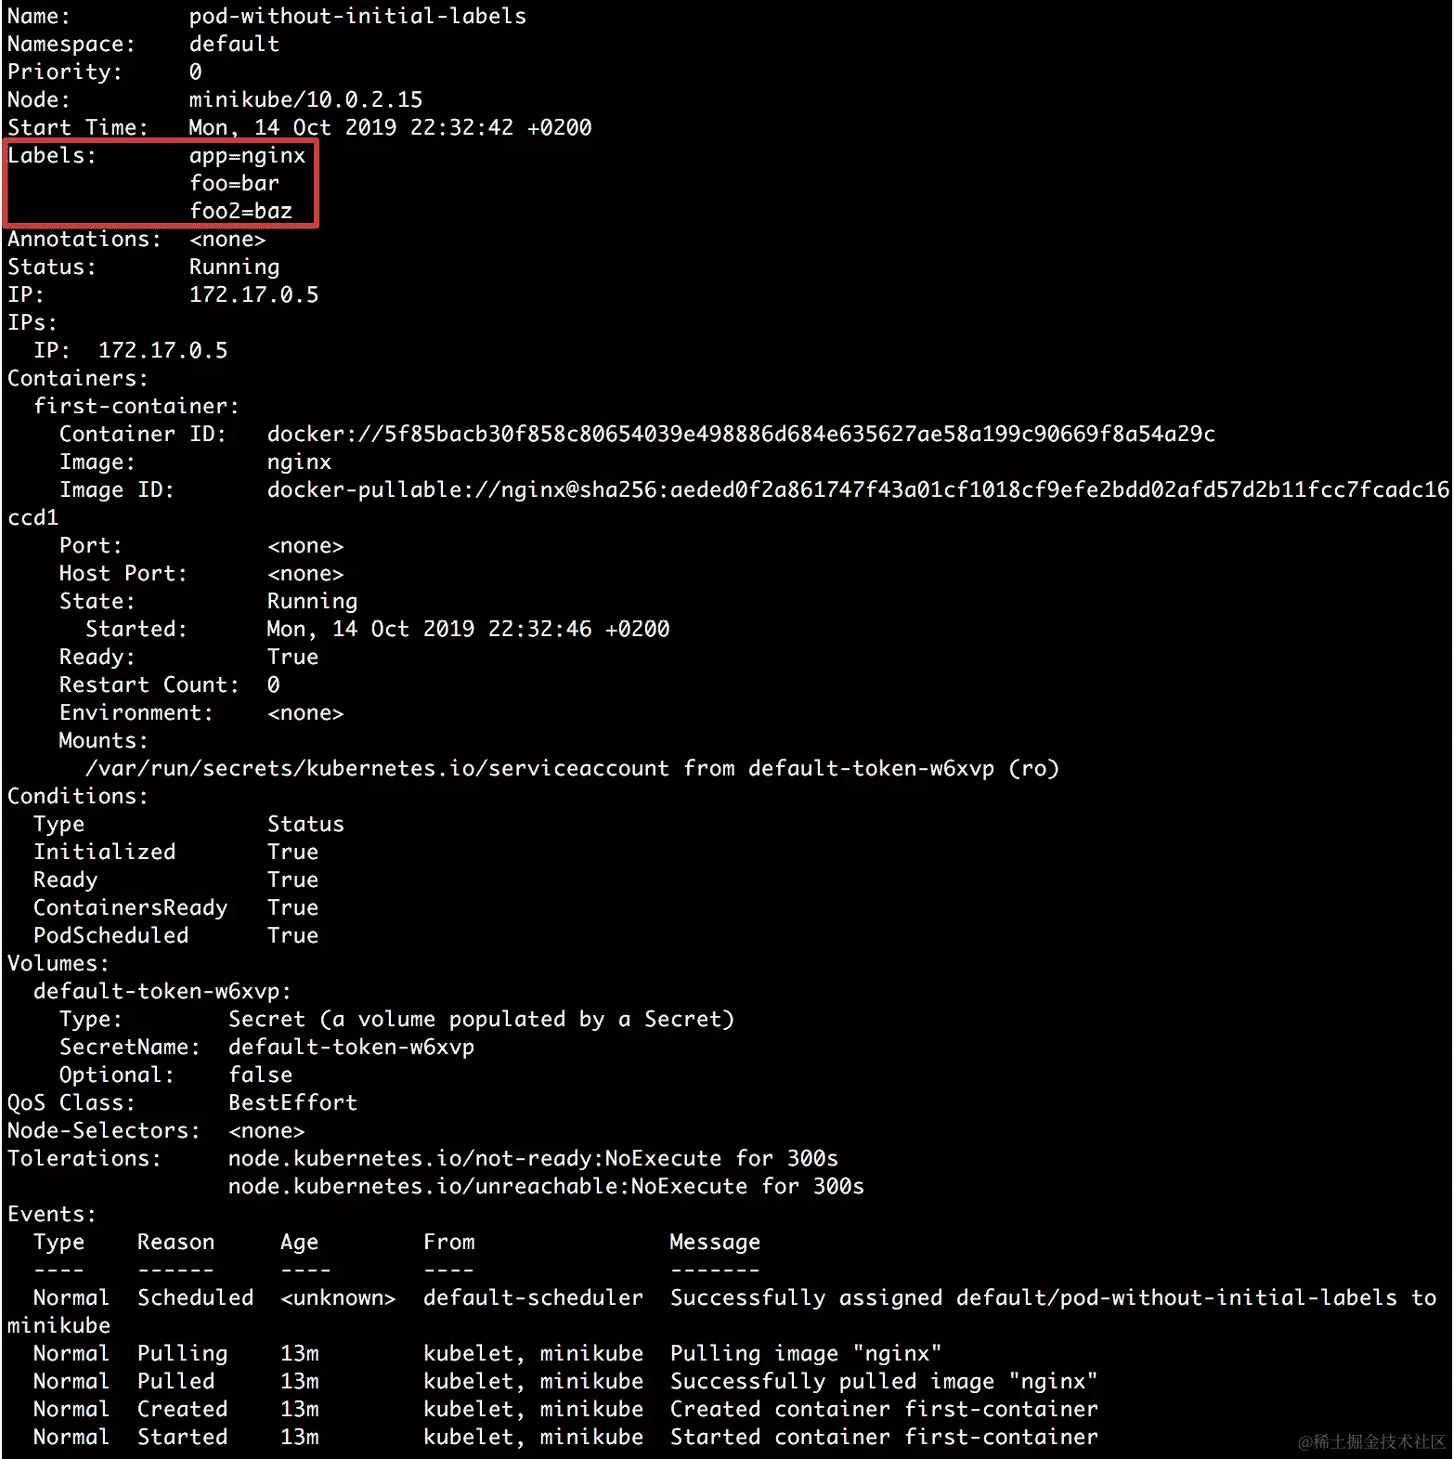Click the Namespace value 'default'
Screen dimensions: 1454x1459
(234, 44)
